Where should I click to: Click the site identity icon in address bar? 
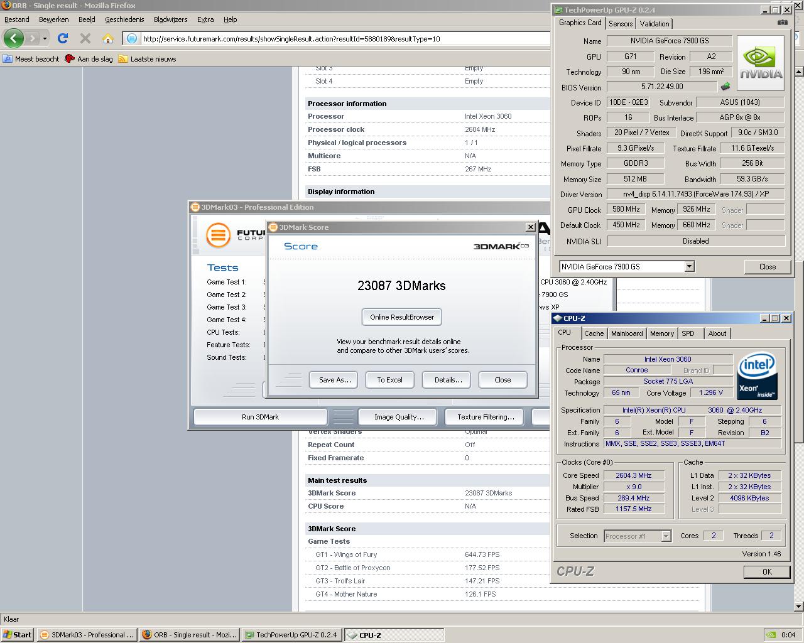[x=131, y=38]
